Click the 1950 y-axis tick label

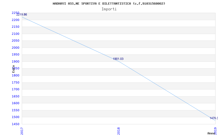pyautogui.click(x=16, y=55)
